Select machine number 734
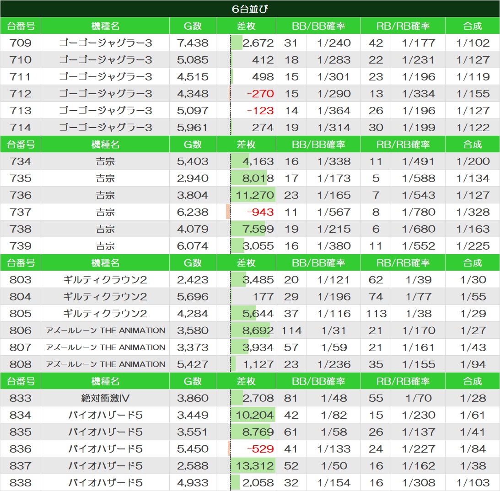Viewport: 500px width, 491px height. point(21,161)
